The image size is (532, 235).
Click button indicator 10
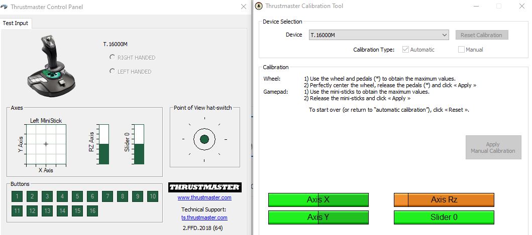coord(153,196)
